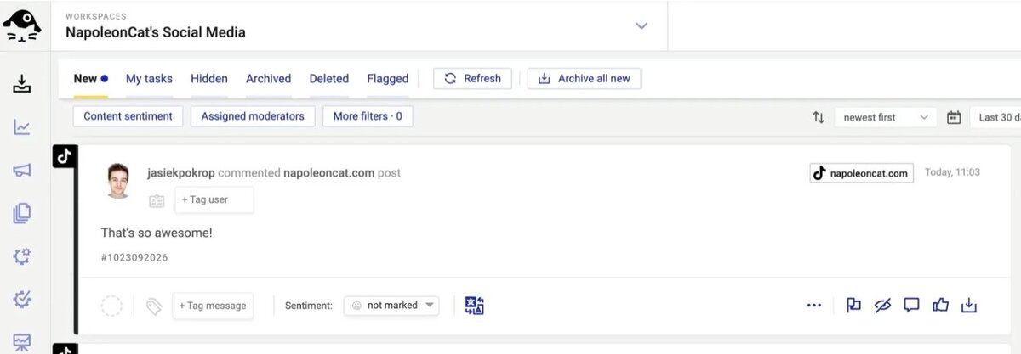Click the dashed circle assign moderator toggle
This screenshot has width=1021, height=354.
(x=111, y=306)
